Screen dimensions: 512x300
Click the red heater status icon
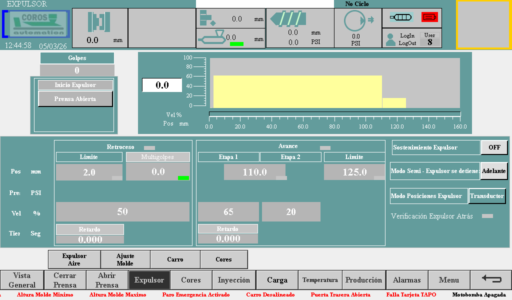pyautogui.click(x=429, y=17)
